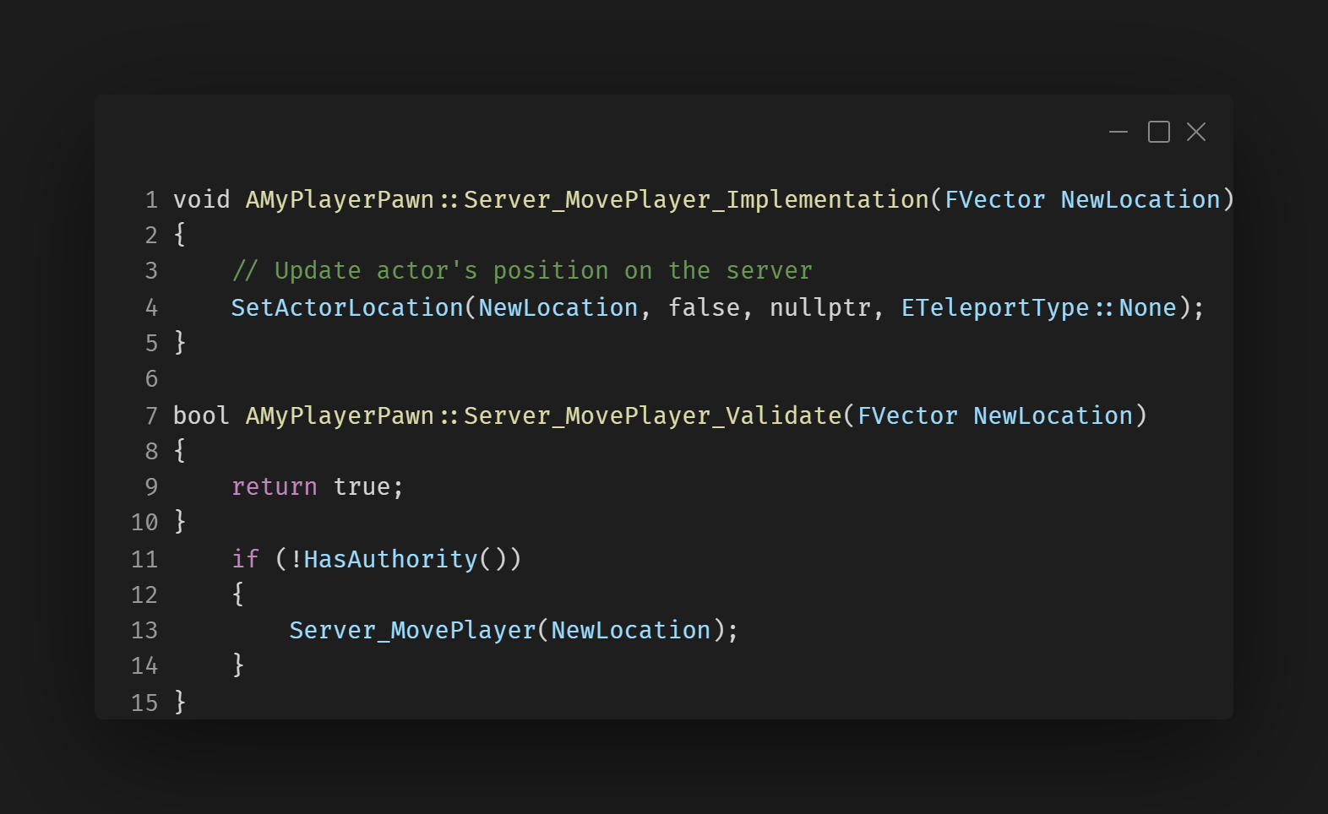Click the Server_MovePlayer_Validate function name
The image size is (1328, 814).
tap(652, 416)
